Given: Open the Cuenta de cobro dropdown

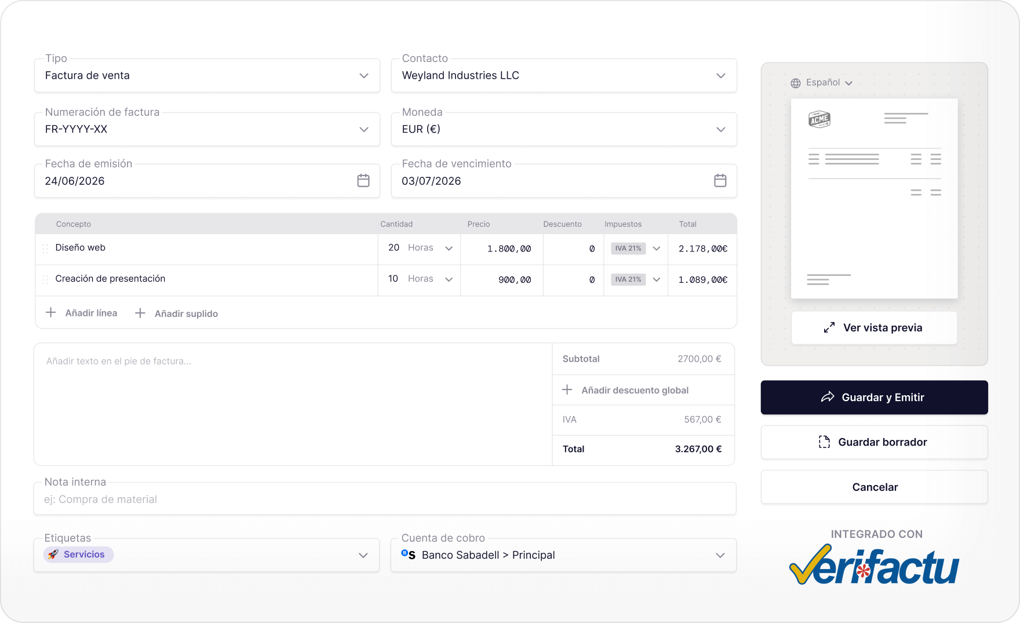Looking at the screenshot, I should point(563,555).
